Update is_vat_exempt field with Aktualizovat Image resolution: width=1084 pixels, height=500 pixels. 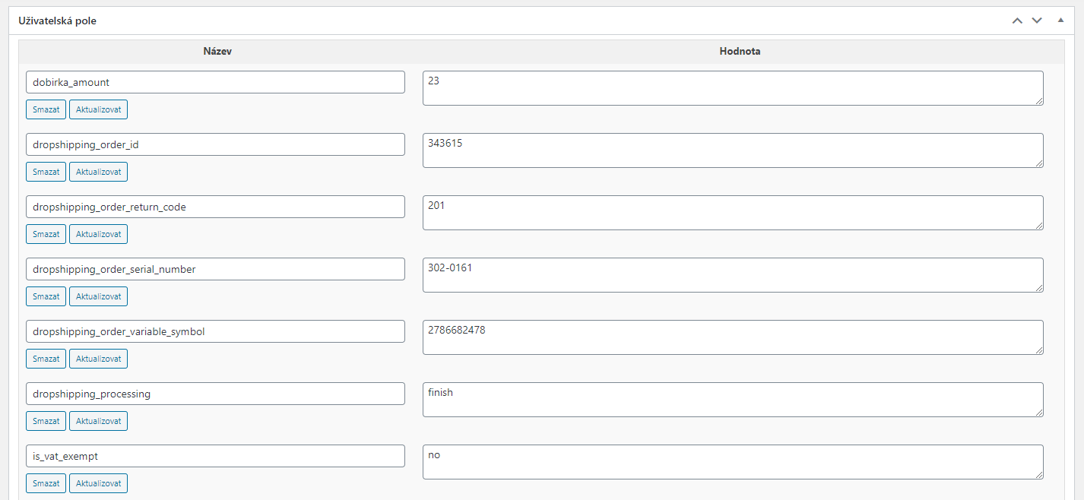pos(99,483)
